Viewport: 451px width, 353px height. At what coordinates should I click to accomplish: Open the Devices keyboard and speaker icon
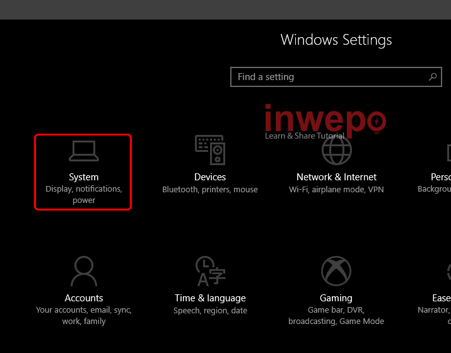210,150
